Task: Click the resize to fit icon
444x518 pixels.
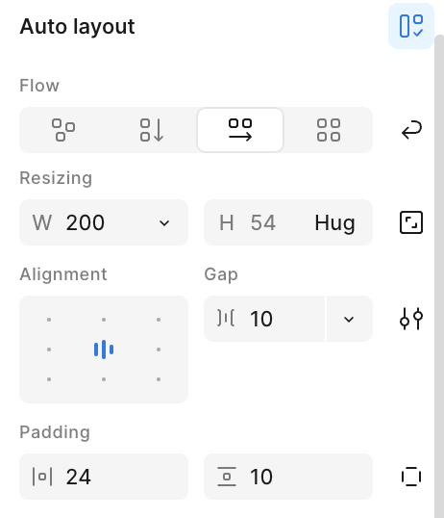Action: (411, 222)
